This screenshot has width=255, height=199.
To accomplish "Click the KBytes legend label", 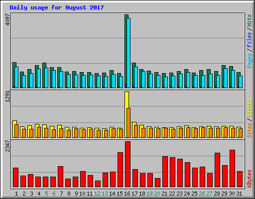I will 249,179.
